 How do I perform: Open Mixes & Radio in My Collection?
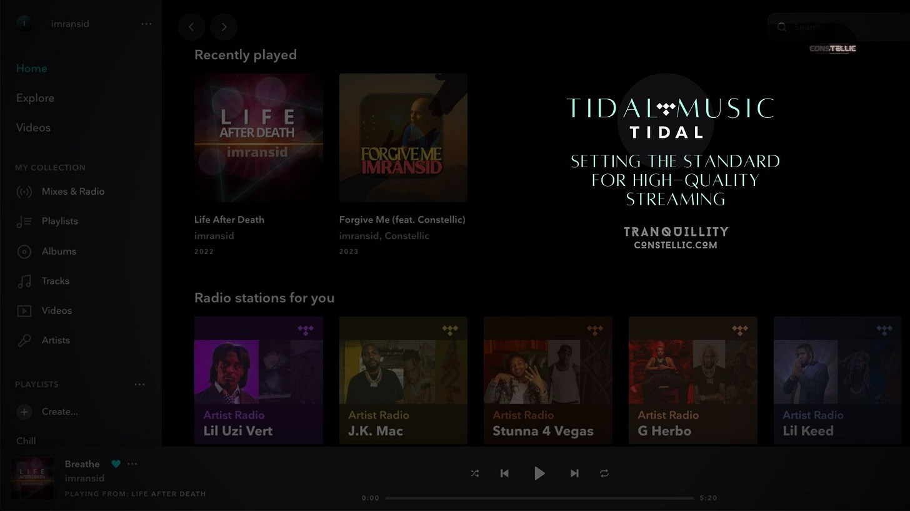pyautogui.click(x=73, y=192)
